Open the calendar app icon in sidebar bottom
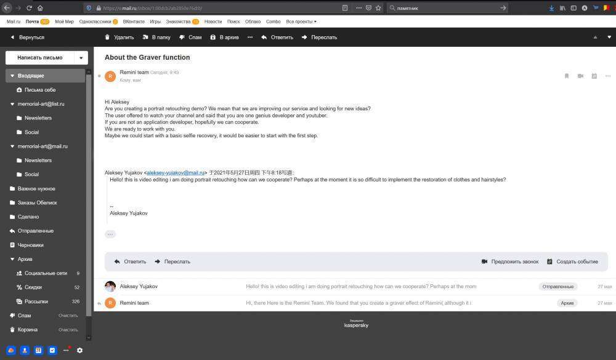Image resolution: width=616 pixels, height=360 pixels. (x=38, y=350)
